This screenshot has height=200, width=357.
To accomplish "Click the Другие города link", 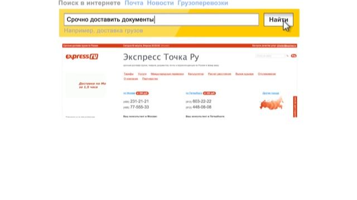I will point(271,93).
